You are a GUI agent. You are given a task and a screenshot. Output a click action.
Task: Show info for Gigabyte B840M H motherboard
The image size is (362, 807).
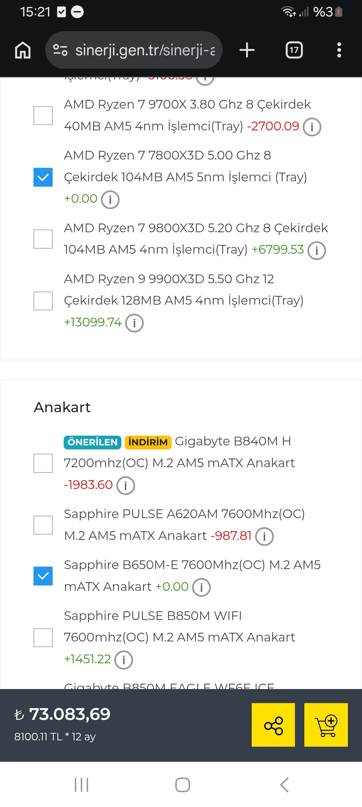(126, 486)
